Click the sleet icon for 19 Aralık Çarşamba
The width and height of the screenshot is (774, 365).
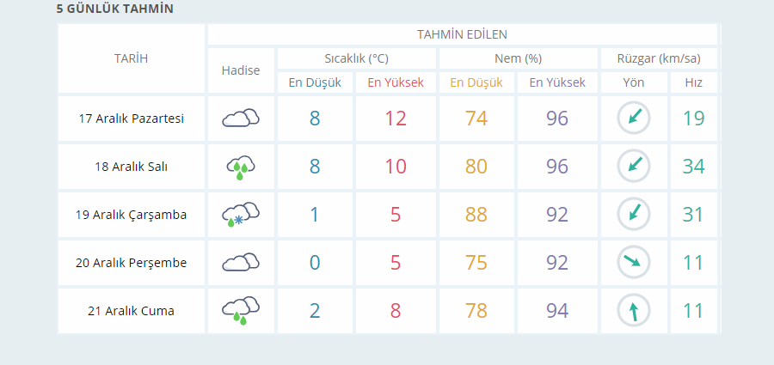pyautogui.click(x=241, y=215)
